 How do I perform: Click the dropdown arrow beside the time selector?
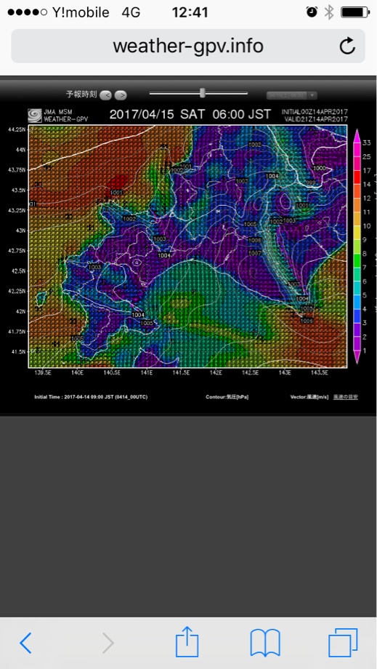point(312,95)
